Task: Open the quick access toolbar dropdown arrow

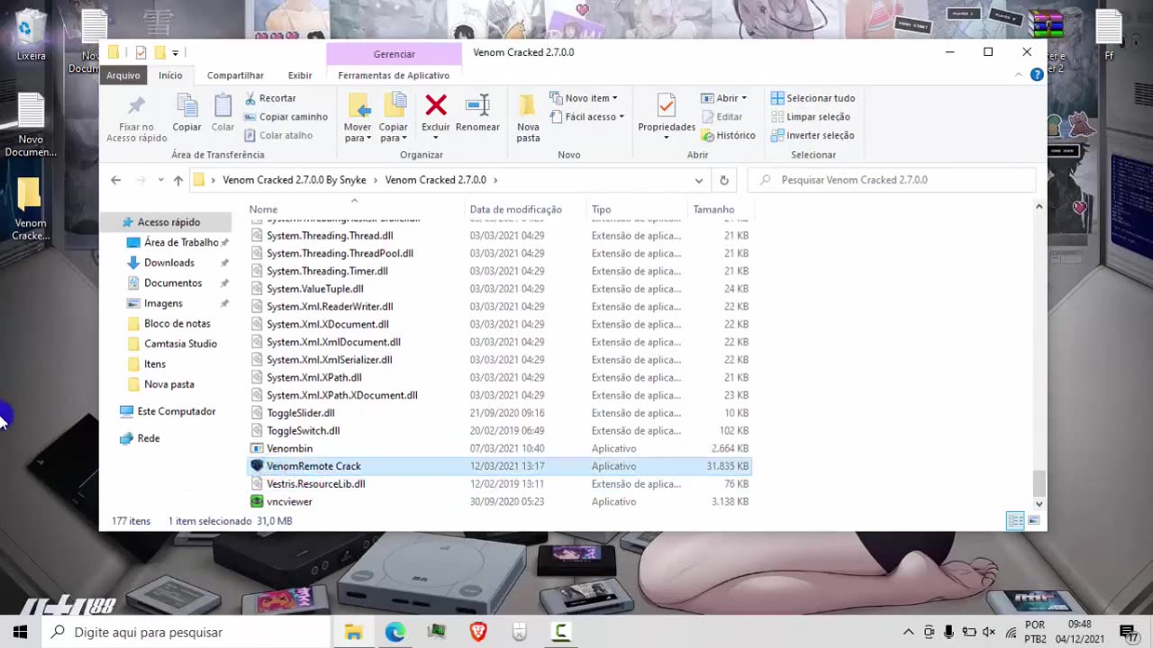Action: [176, 53]
